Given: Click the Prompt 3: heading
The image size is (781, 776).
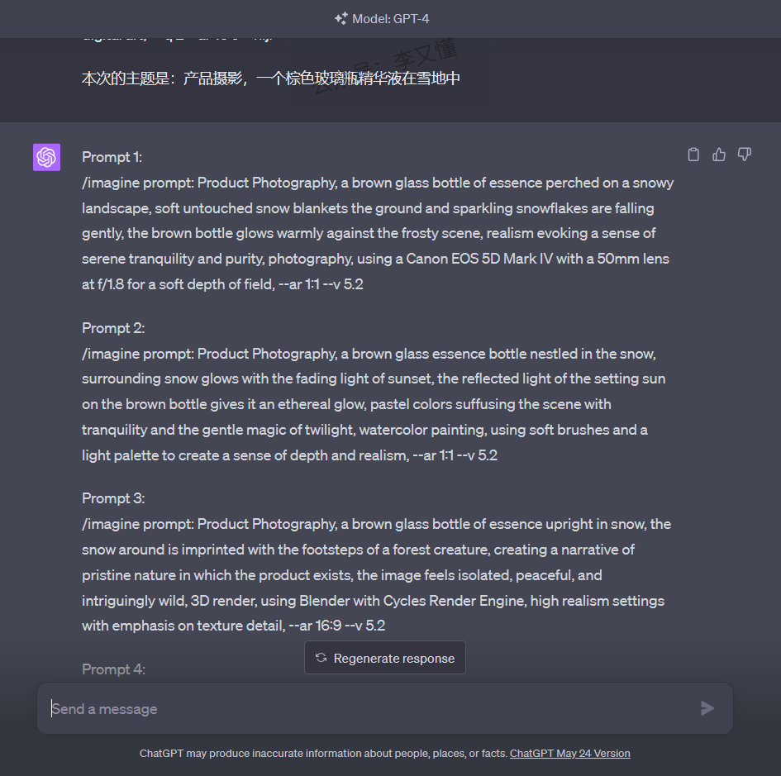Looking at the screenshot, I should 113,498.
